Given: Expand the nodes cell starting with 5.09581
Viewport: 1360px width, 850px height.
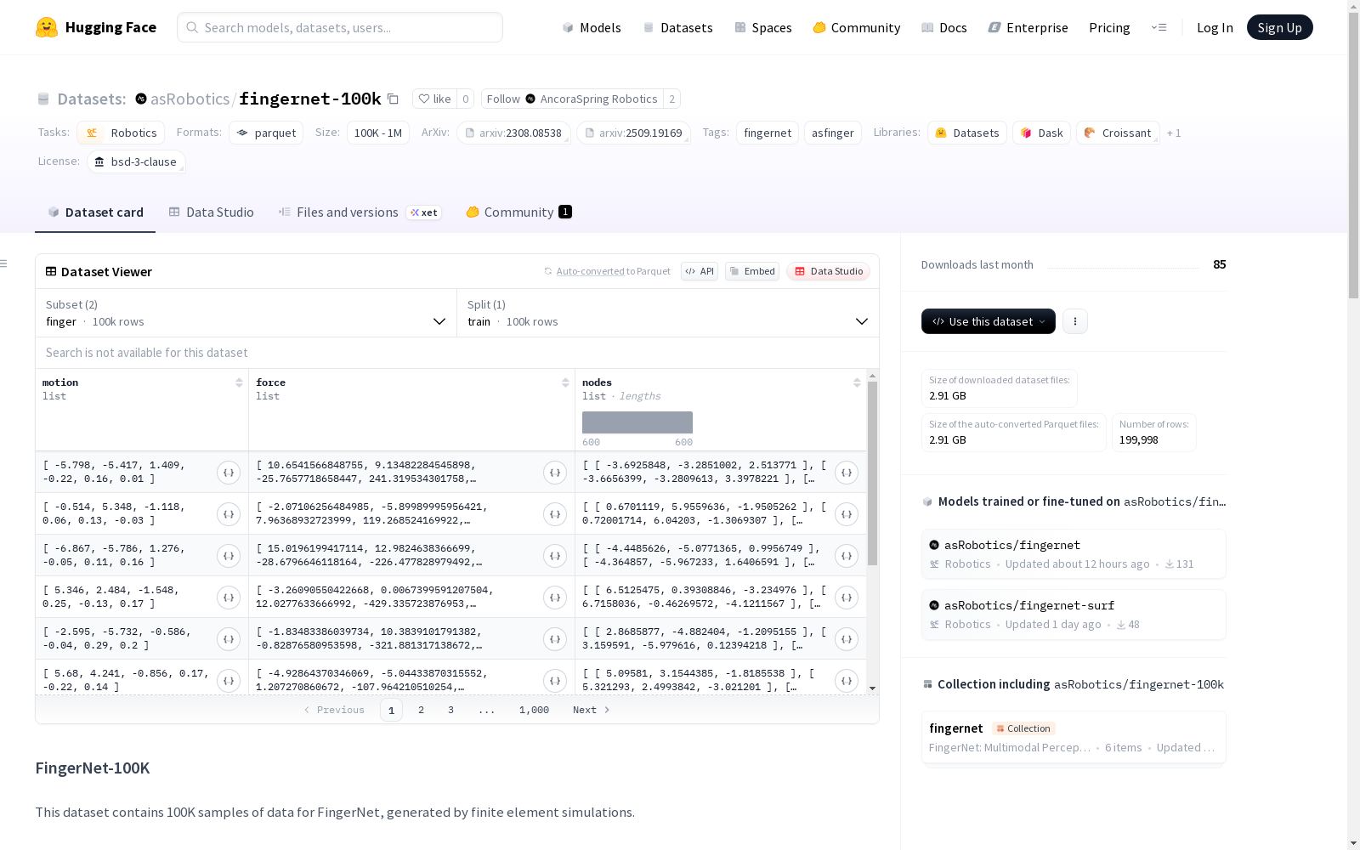Looking at the screenshot, I should tap(847, 681).
